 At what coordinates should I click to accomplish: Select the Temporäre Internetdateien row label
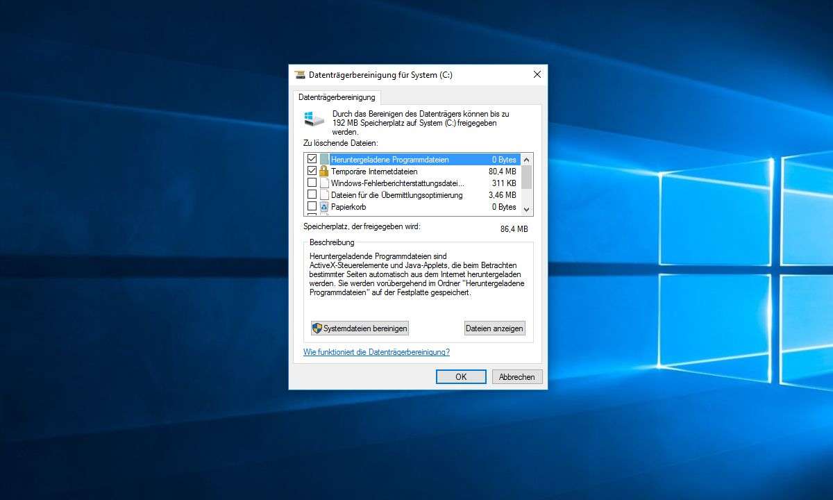point(374,171)
